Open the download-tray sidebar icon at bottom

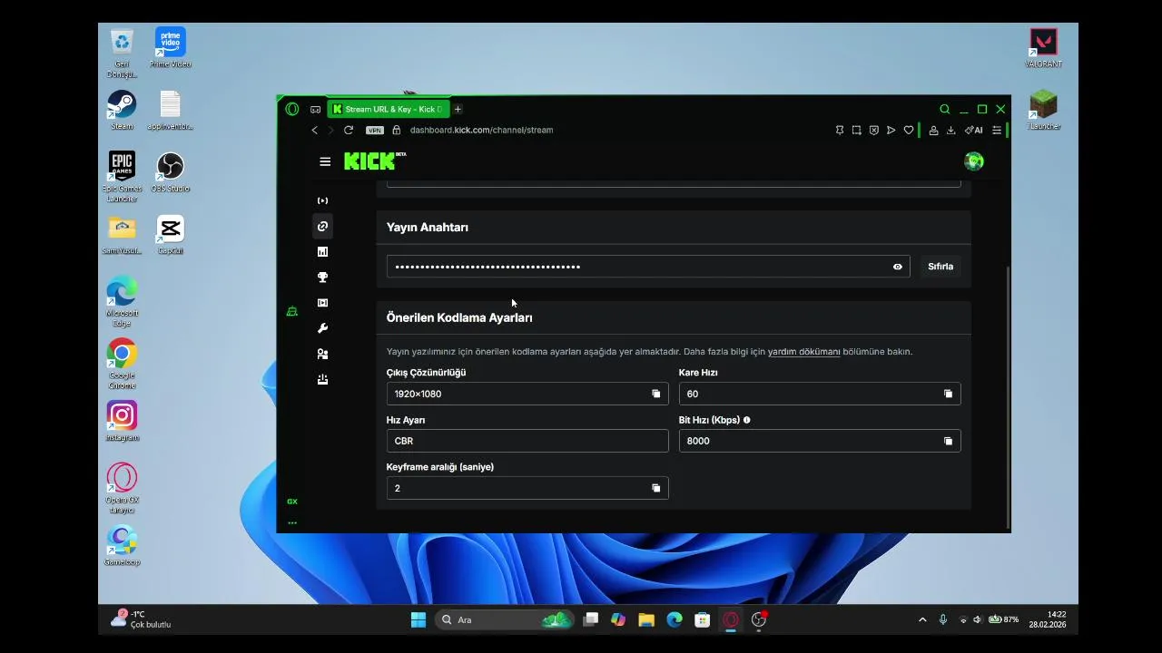tap(322, 379)
